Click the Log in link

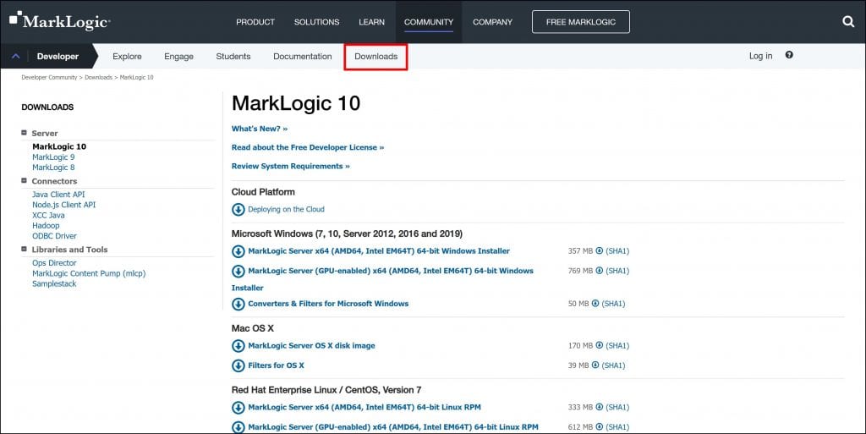760,57
